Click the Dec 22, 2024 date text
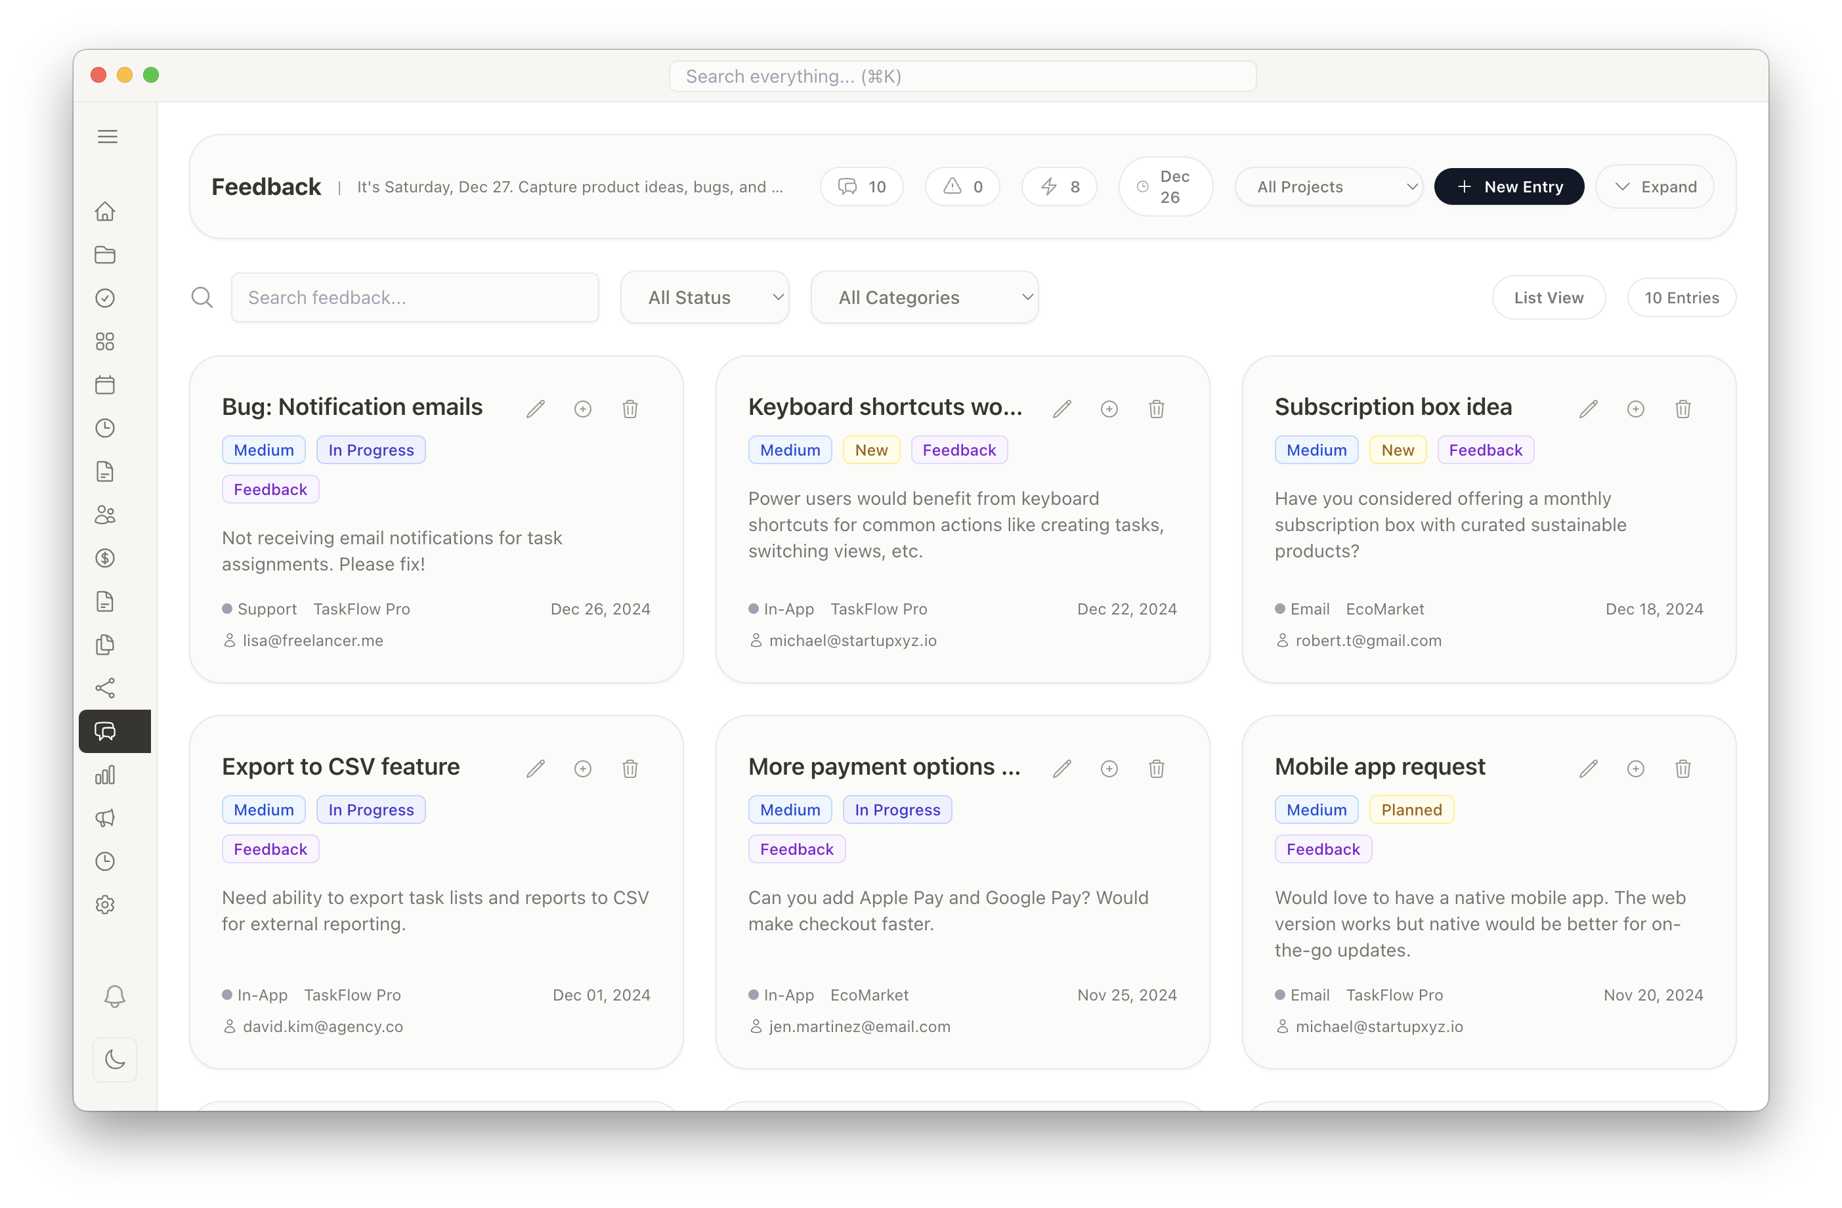1842x1208 pixels. [1126, 609]
